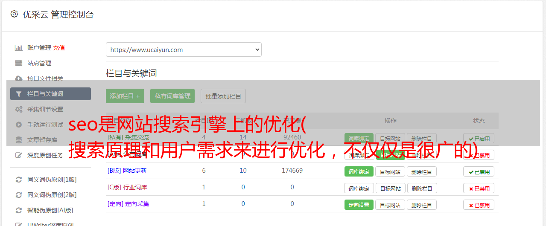The height and width of the screenshot is (226, 546).
Task: Click the 操作 column header
Action: click(391, 121)
